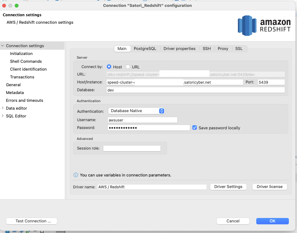
Task: Select the Host radio button
Action: pos(109,67)
